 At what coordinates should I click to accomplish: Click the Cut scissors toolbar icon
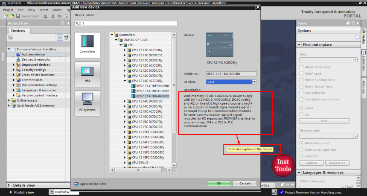[53, 16]
